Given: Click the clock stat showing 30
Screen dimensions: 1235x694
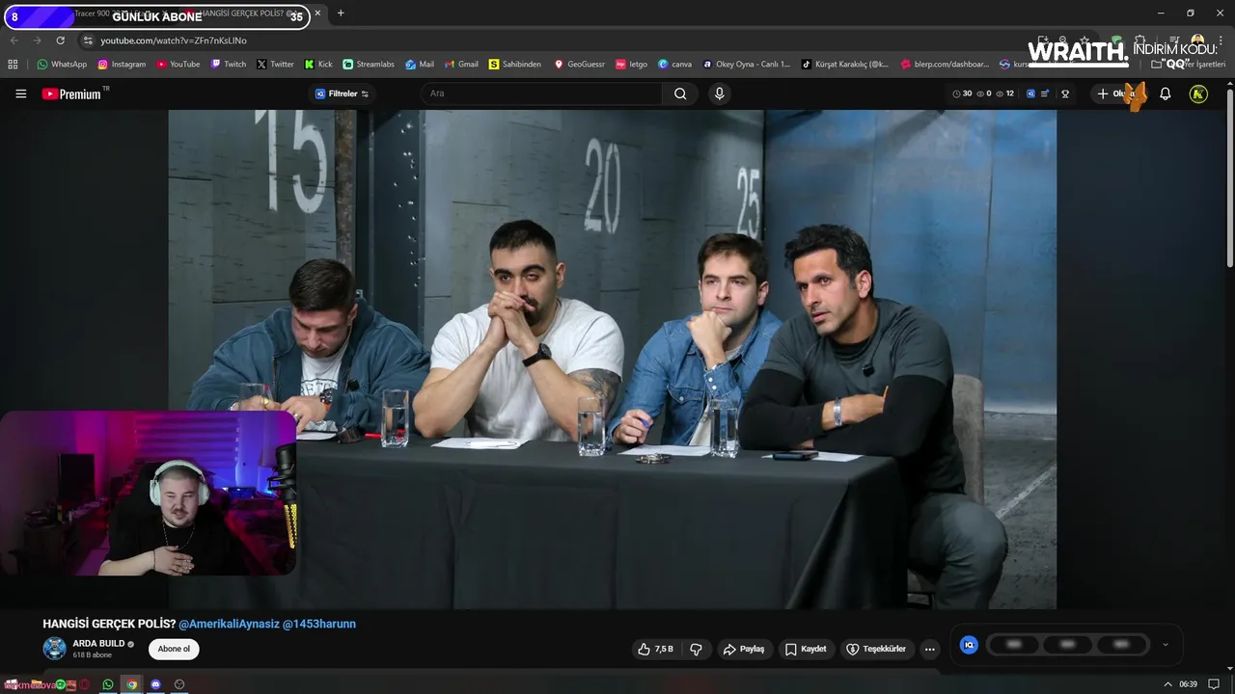Looking at the screenshot, I should point(962,93).
